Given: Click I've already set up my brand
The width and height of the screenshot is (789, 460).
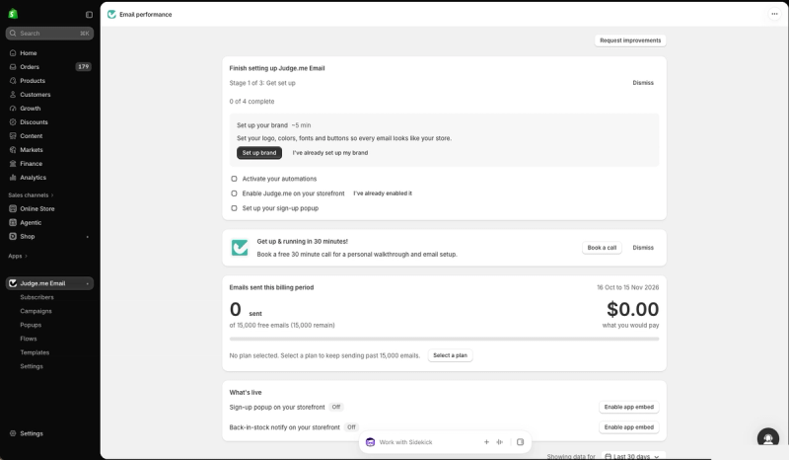Looking at the screenshot, I should [330, 153].
